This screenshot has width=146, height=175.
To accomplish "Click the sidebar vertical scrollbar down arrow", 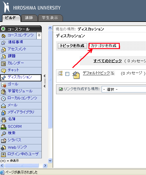I will pos(50,161).
